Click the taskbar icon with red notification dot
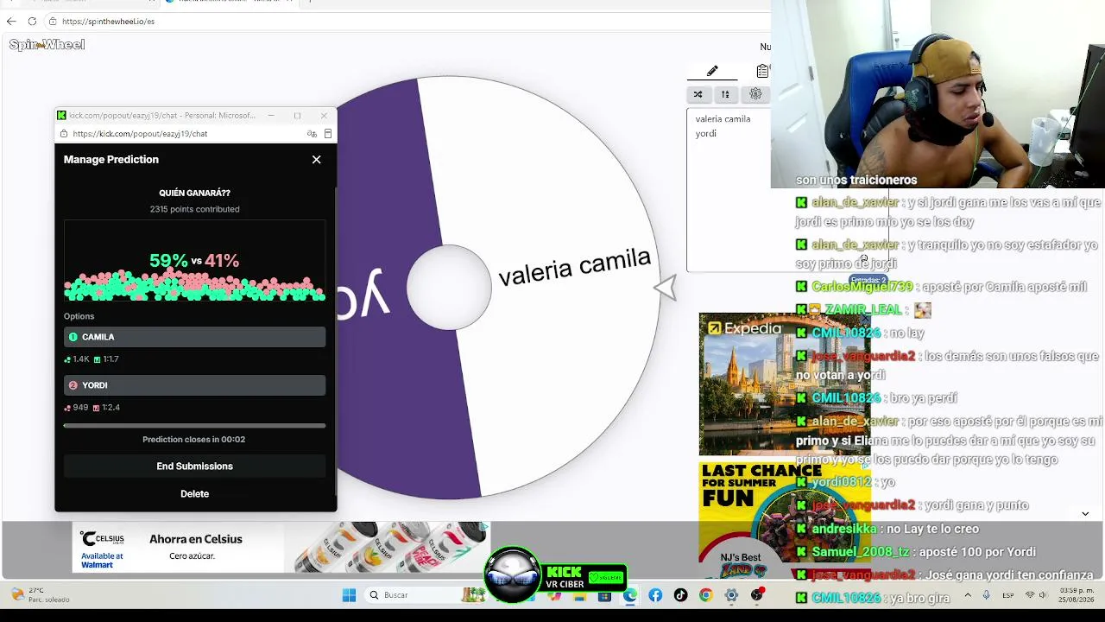This screenshot has width=1105, height=622. (x=757, y=595)
